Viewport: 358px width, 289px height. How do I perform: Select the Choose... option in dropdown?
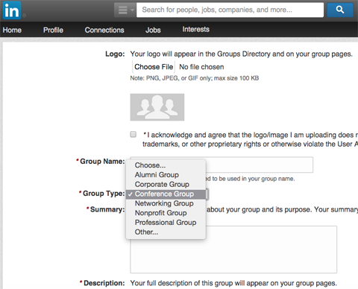[x=166, y=165]
